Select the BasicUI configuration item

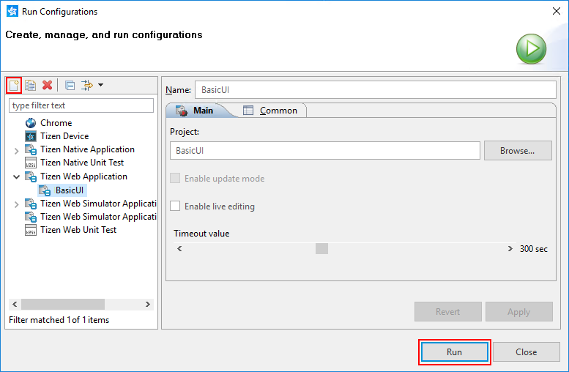pos(70,190)
